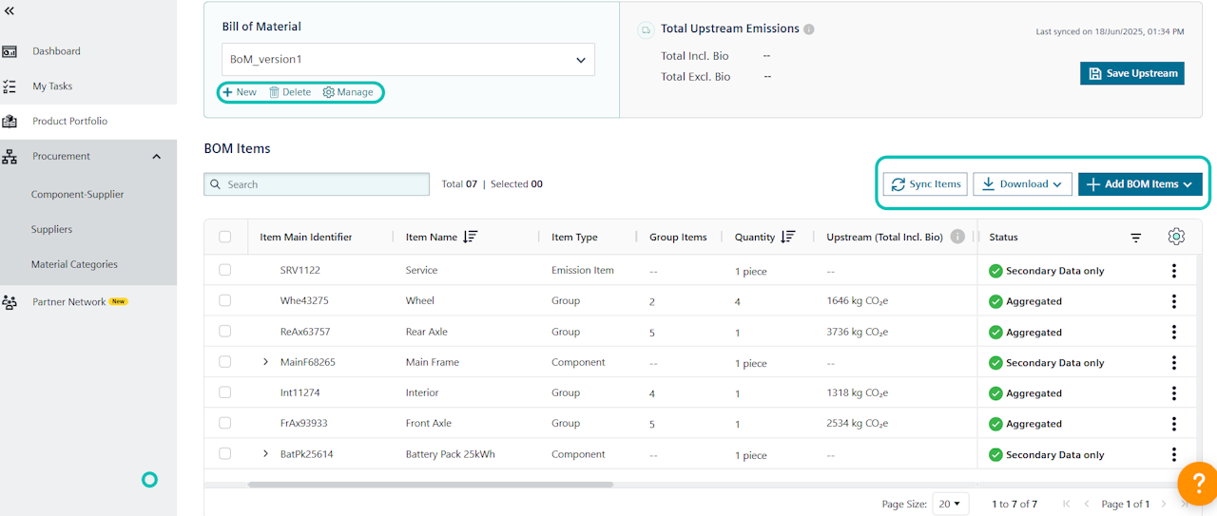Click the Save Upstream button
1217x516 pixels.
1131,73
